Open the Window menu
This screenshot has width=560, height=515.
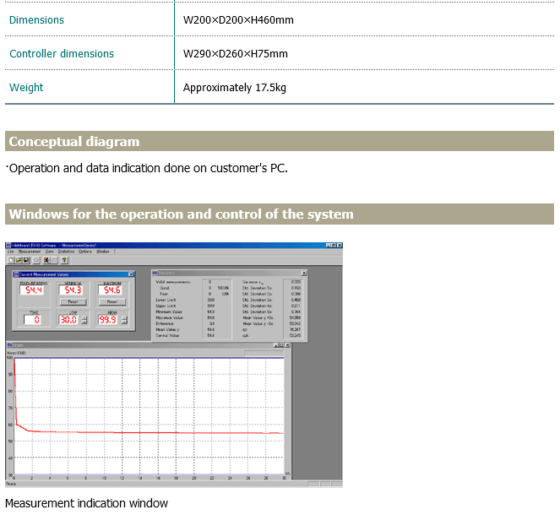[x=103, y=252]
